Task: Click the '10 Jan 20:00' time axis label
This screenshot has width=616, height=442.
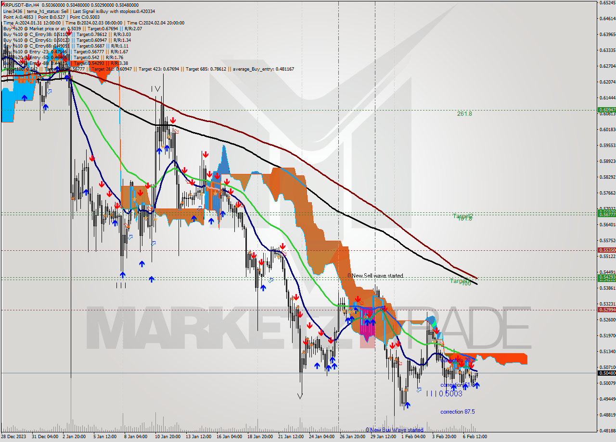Action: coord(167,437)
